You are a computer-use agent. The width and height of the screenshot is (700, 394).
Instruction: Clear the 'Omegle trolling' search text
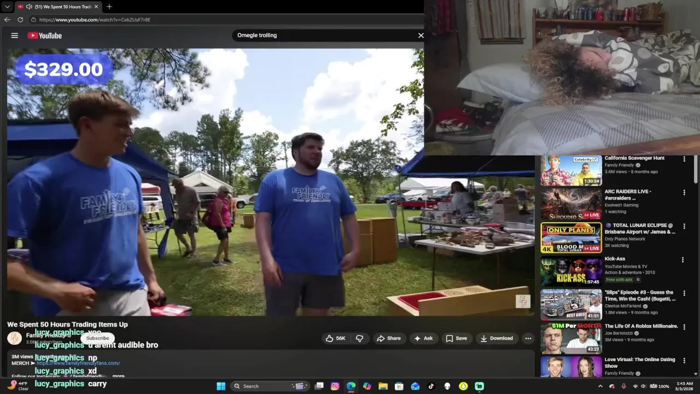[421, 36]
